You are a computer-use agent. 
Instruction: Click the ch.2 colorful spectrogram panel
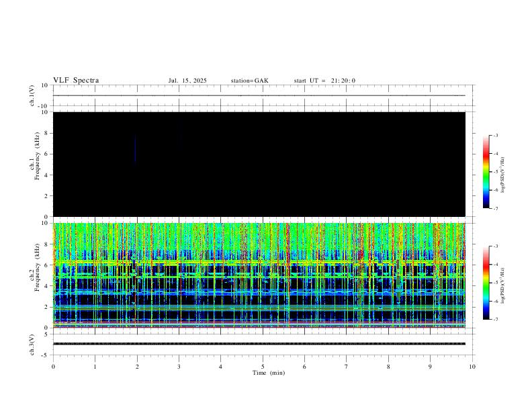pyautogui.click(x=259, y=275)
